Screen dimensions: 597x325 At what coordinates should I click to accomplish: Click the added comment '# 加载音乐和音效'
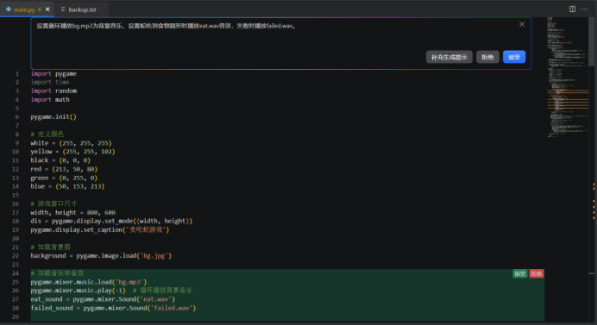coord(57,273)
